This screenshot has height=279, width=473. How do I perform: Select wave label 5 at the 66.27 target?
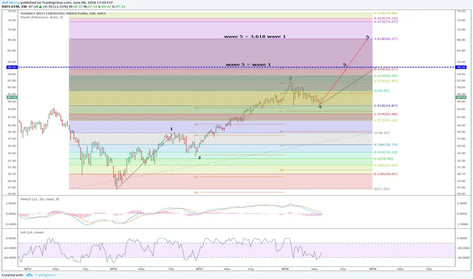(x=367, y=37)
